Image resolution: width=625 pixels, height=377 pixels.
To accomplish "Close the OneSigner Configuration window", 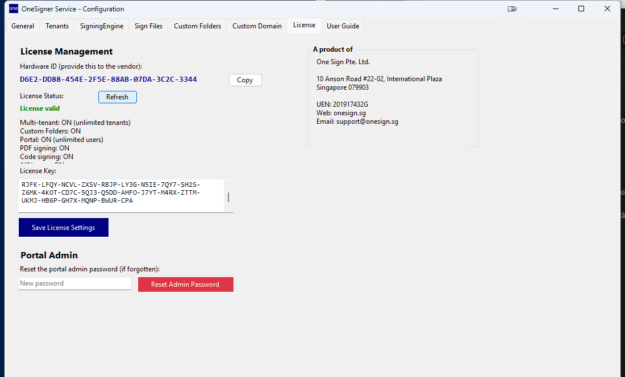I will pyautogui.click(x=607, y=9).
